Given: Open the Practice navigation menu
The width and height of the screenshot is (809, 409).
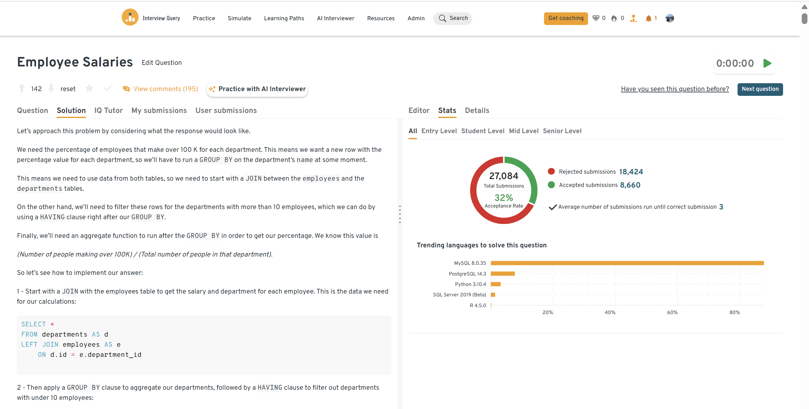Looking at the screenshot, I should (x=204, y=18).
